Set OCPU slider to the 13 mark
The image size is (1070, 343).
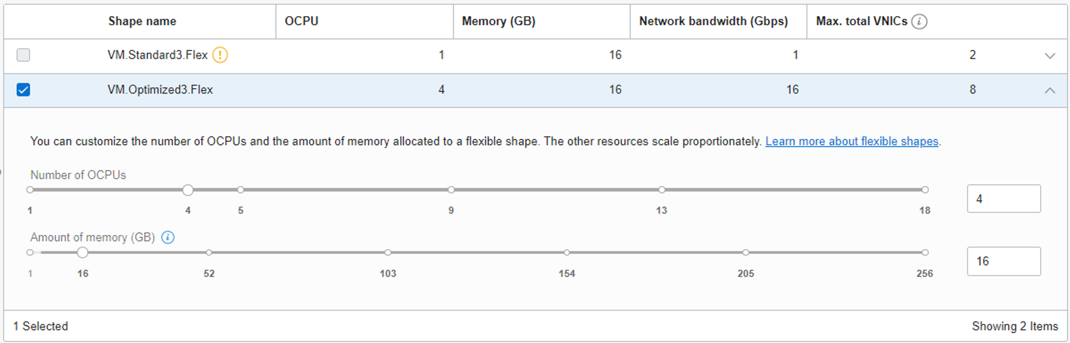pos(661,190)
